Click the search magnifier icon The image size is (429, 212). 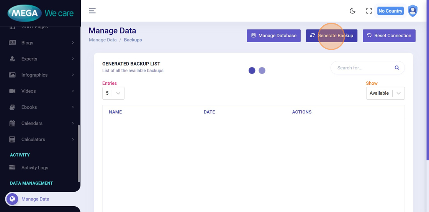pyautogui.click(x=397, y=68)
